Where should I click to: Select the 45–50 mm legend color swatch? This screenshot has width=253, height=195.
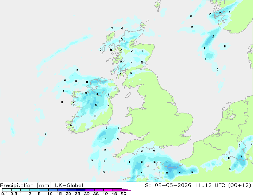117,190
